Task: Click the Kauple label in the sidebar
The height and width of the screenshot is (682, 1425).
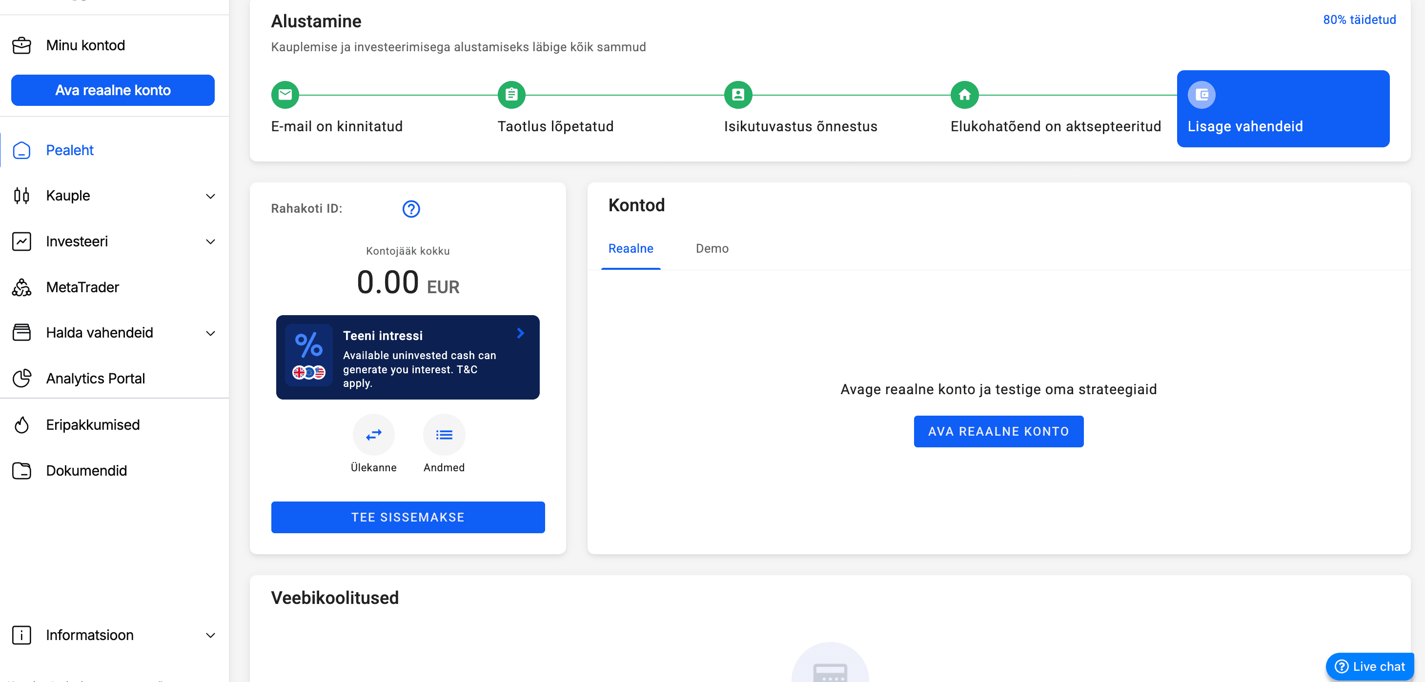Action: (68, 196)
